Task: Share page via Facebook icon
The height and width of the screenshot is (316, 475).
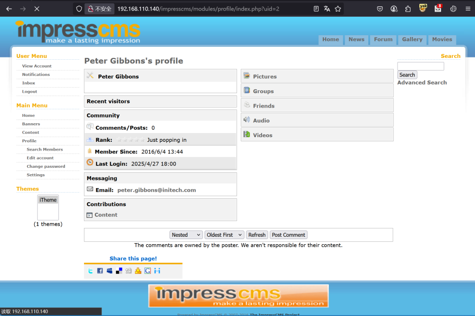Action: pos(100,271)
